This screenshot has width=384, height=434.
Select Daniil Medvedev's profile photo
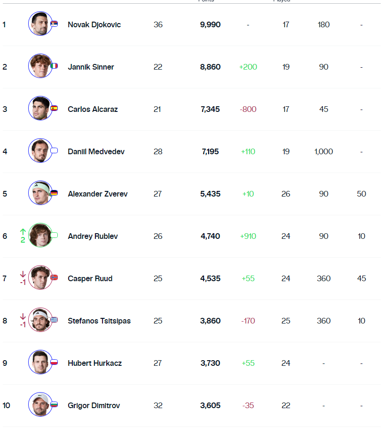click(40, 151)
